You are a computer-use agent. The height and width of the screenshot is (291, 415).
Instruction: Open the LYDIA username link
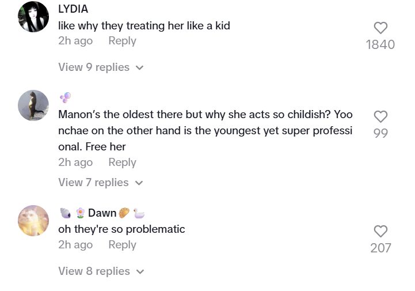pyautogui.click(x=74, y=9)
